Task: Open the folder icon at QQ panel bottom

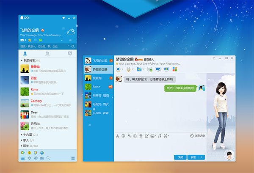Action: coord(42,158)
